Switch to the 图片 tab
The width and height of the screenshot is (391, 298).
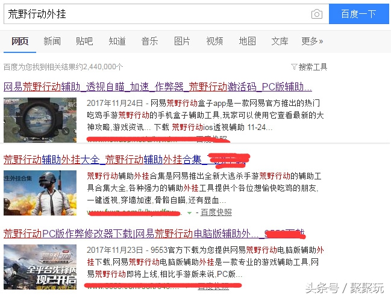tap(182, 41)
